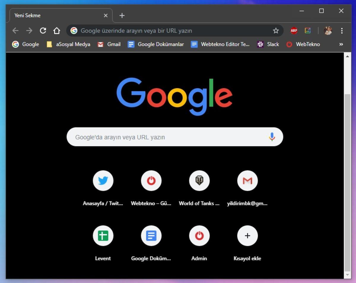Screen dimensions: 356x283
Task: Open the World of Tanks shortcut
Action: click(x=199, y=181)
